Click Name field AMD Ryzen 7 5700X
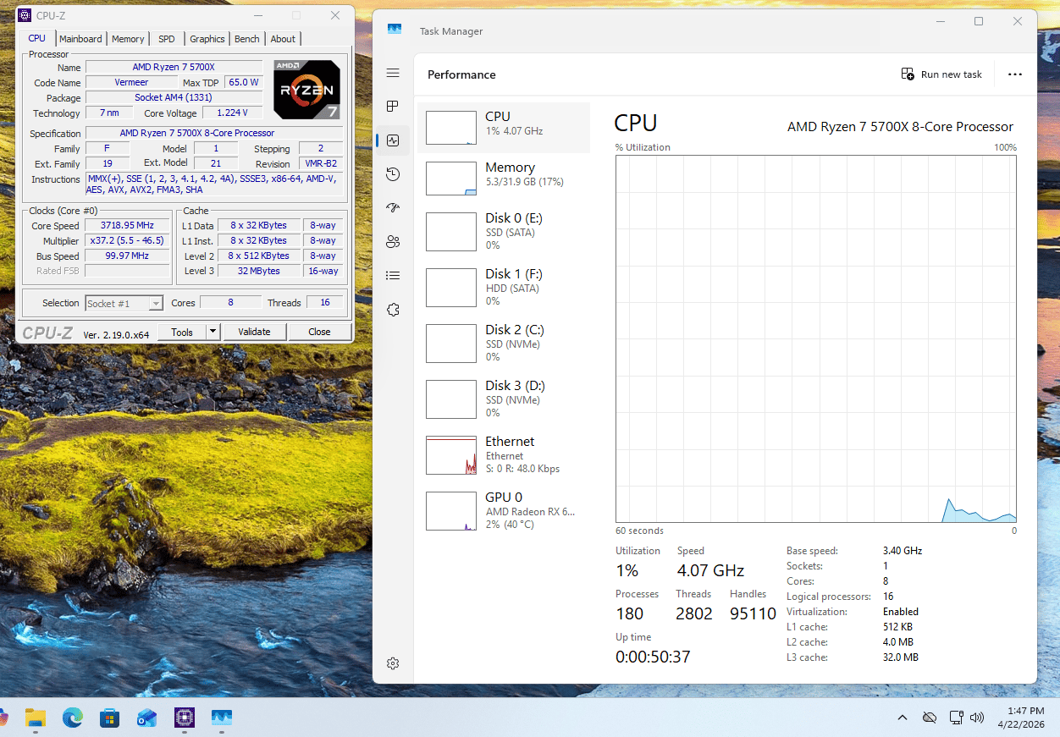 pos(174,67)
